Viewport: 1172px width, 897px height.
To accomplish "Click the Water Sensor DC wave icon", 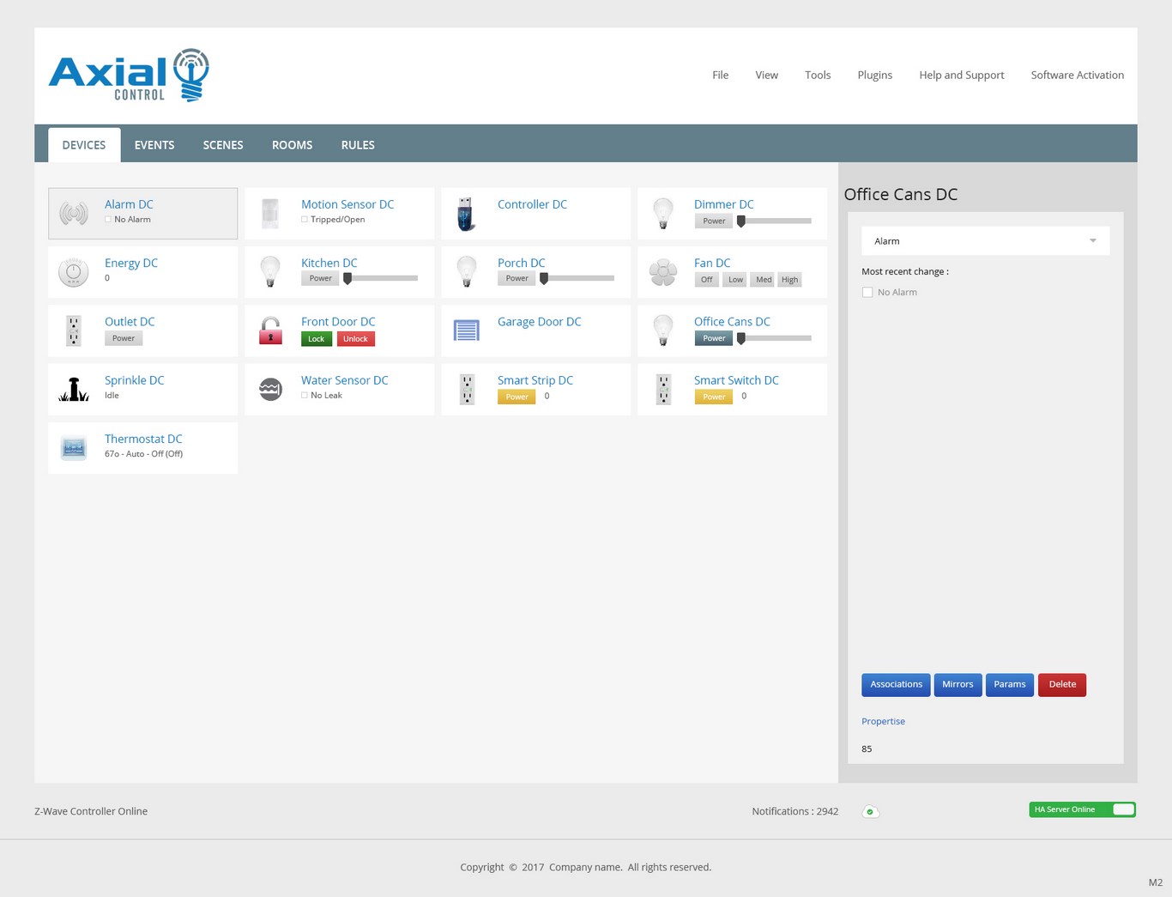I will [x=270, y=389].
